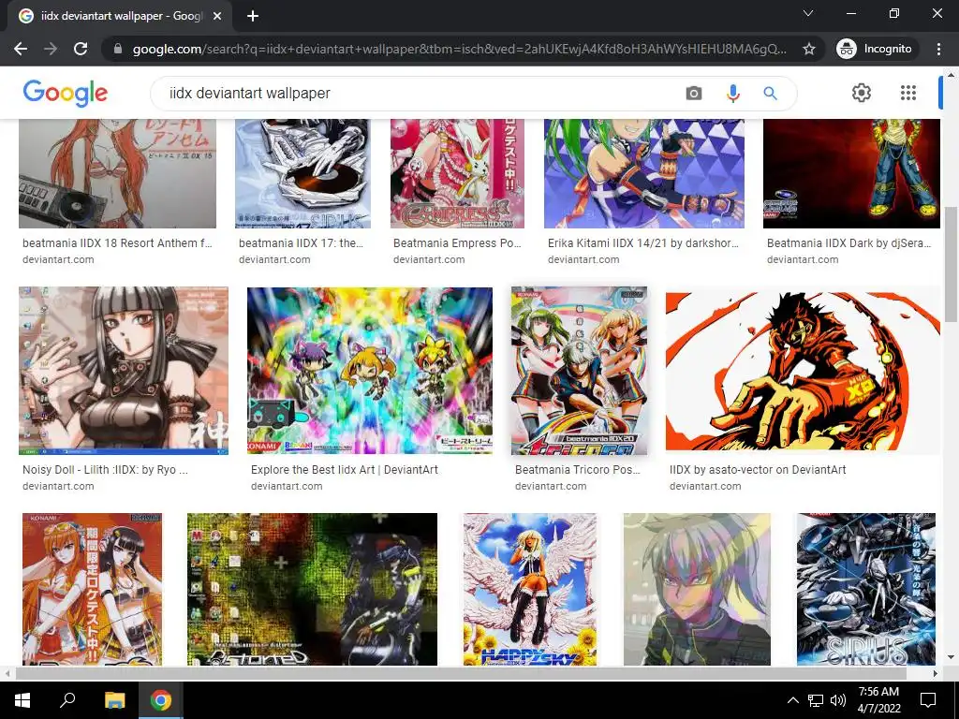Image resolution: width=959 pixels, height=719 pixels.
Task: Click deviantart.com under Noisy Doll result
Action: coord(58,487)
